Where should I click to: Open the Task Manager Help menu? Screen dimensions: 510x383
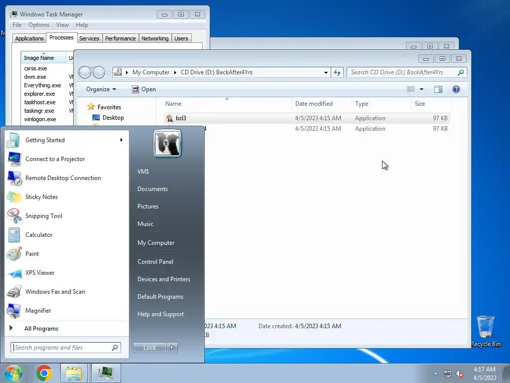[82, 25]
